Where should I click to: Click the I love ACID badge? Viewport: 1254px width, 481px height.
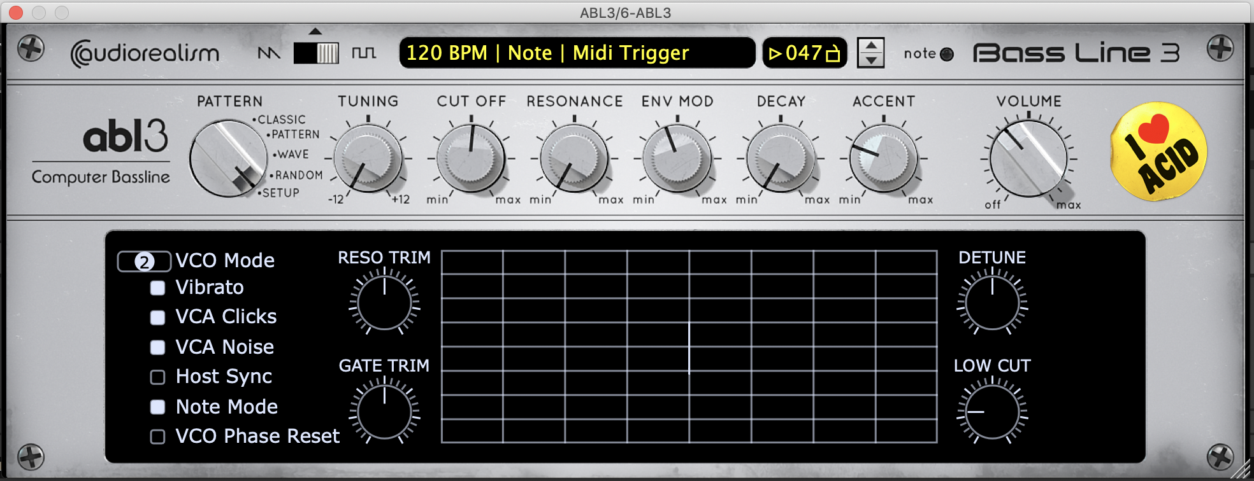(x=1158, y=151)
